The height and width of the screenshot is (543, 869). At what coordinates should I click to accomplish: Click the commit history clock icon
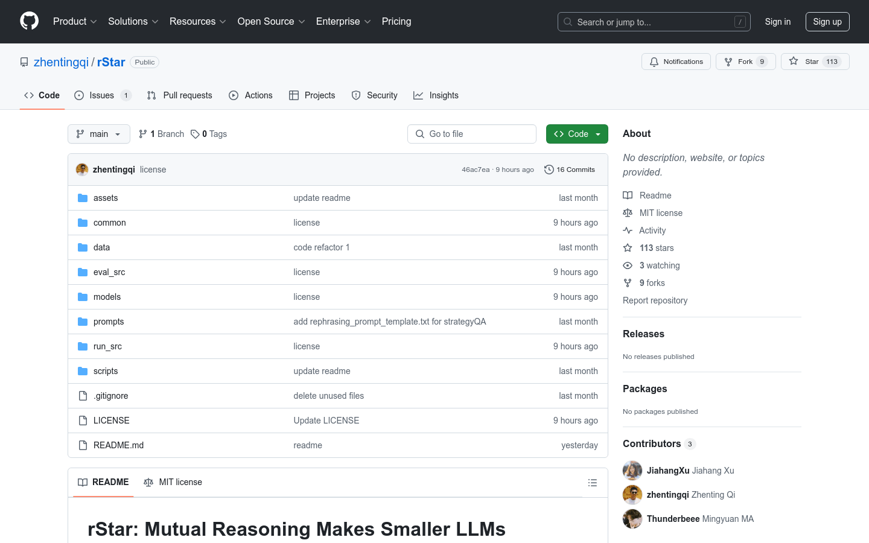click(549, 170)
